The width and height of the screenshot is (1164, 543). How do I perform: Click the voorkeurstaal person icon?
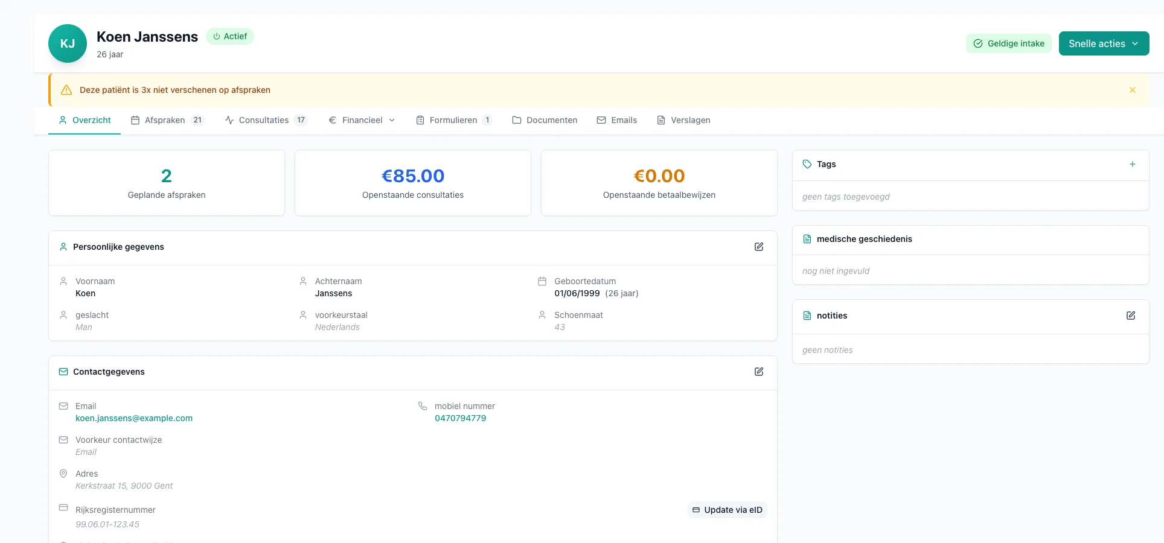[x=303, y=315]
